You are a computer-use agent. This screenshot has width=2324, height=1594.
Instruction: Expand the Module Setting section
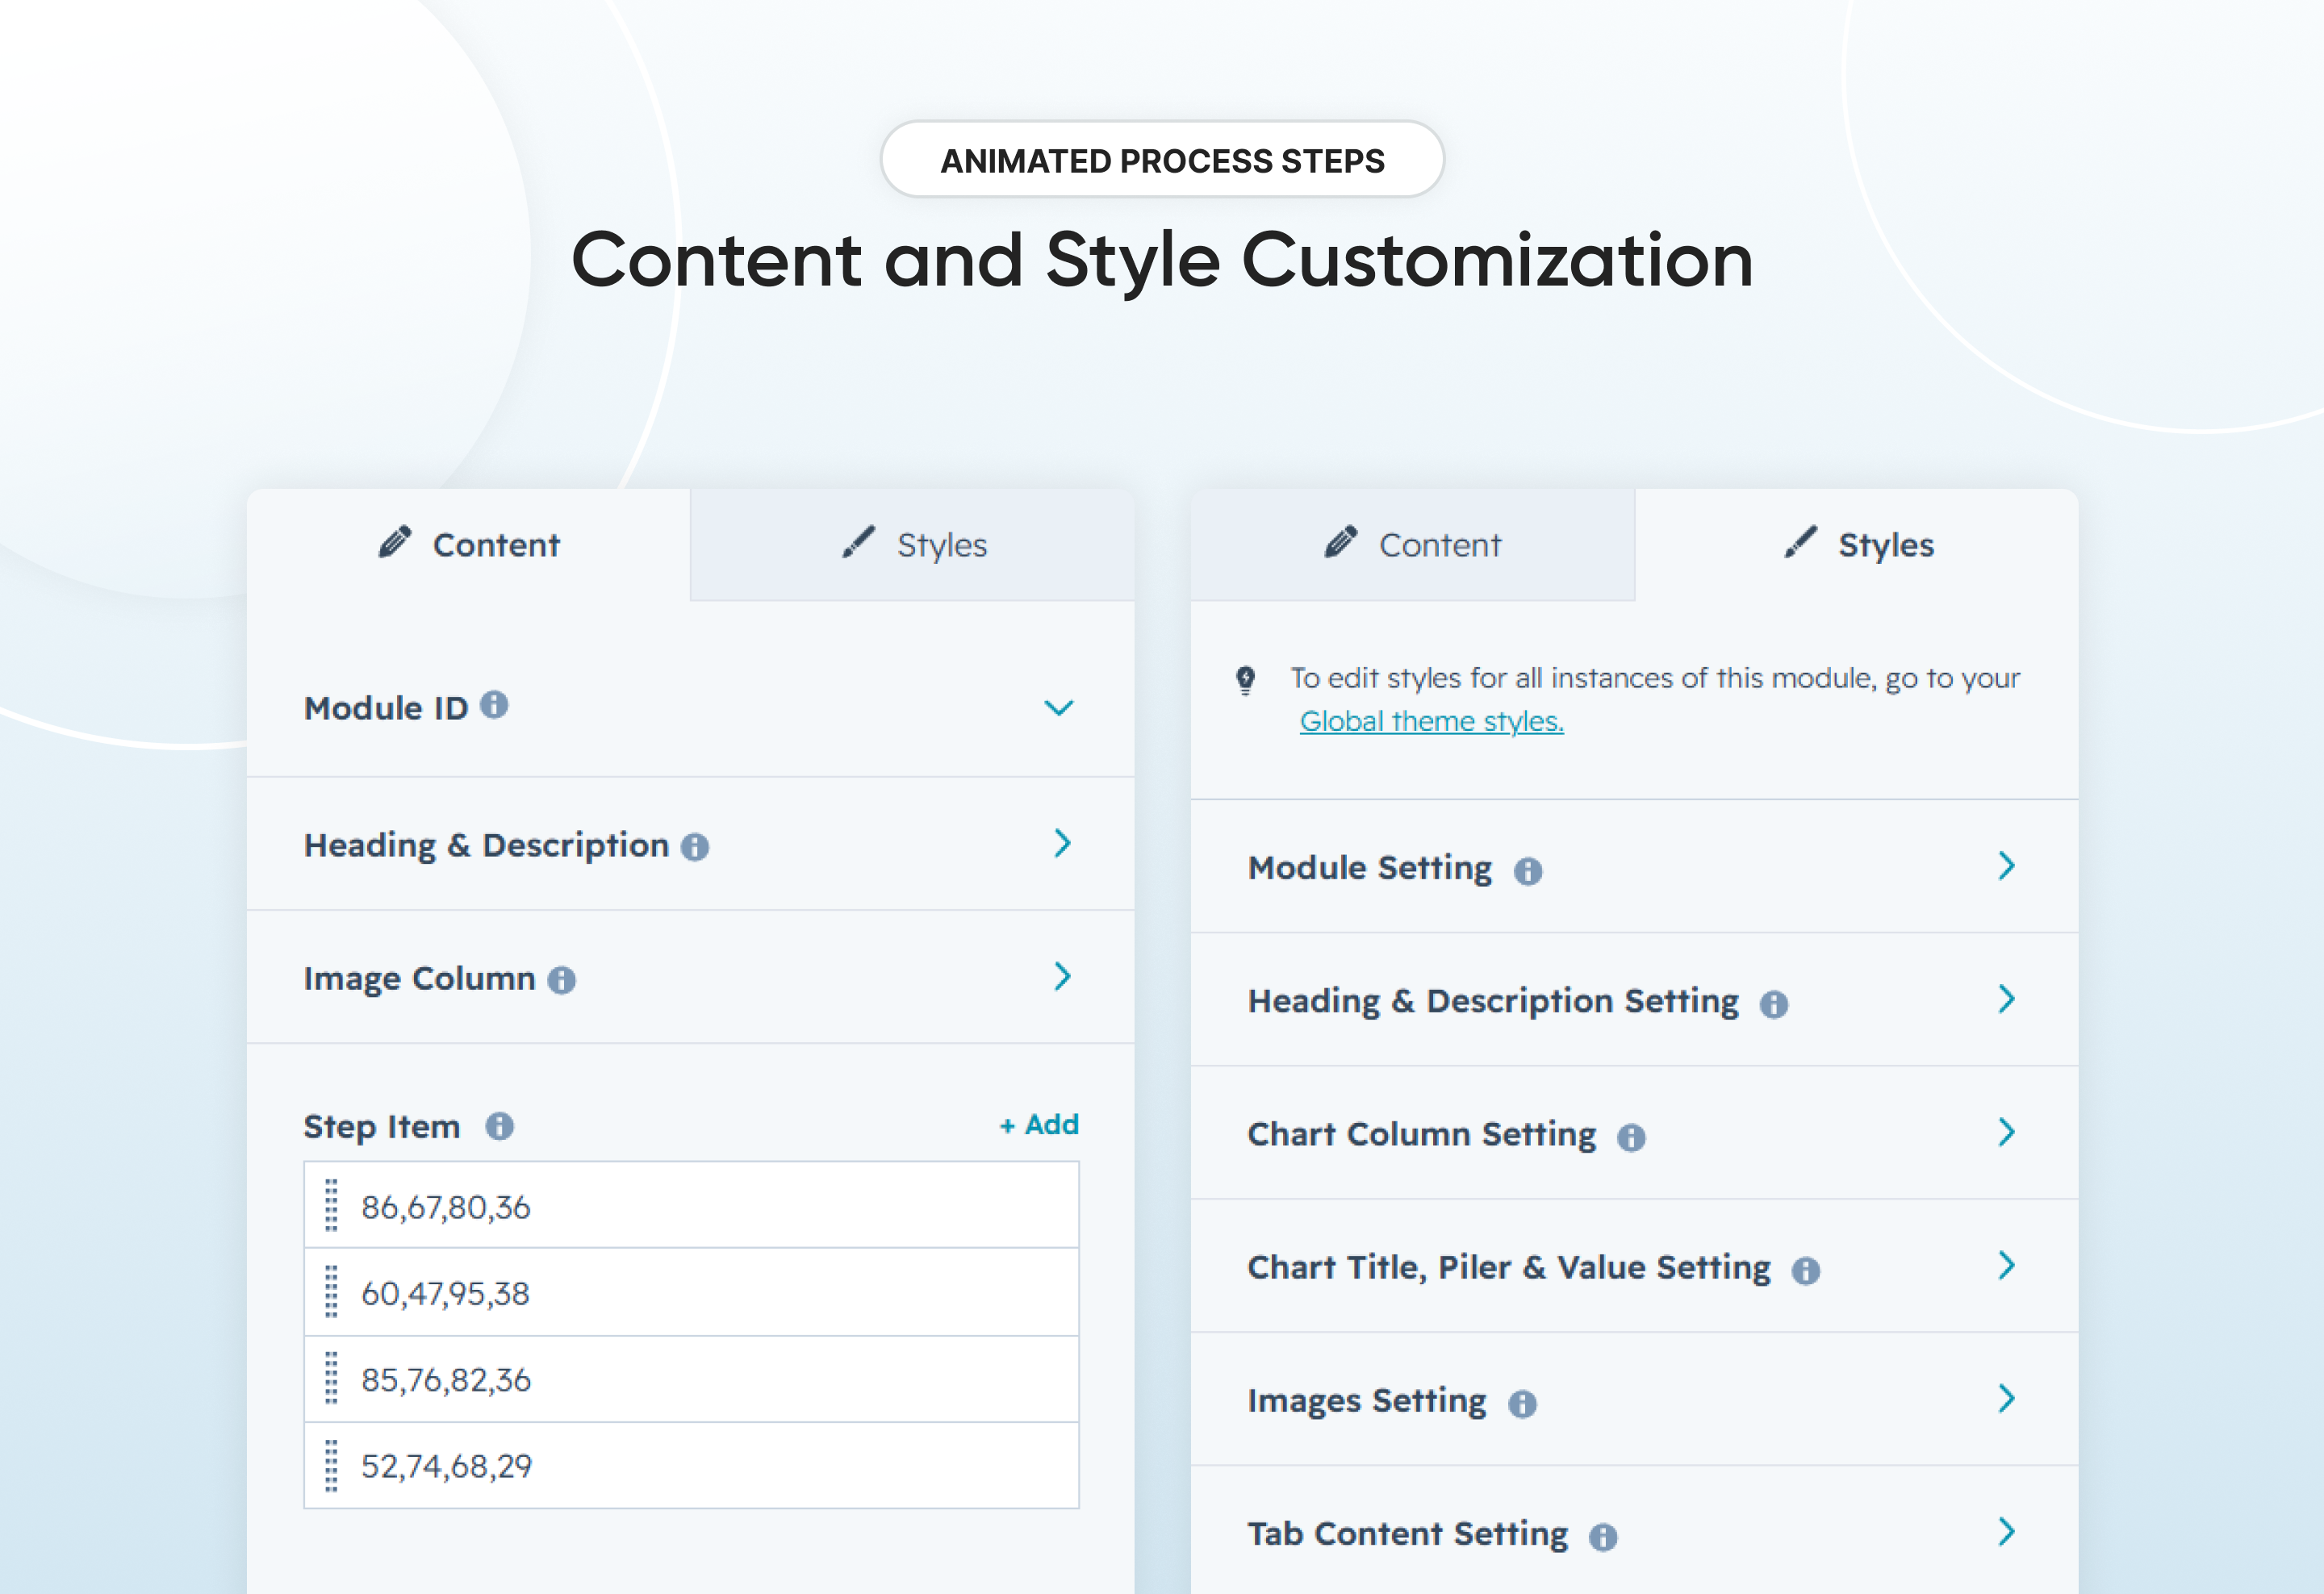coord(2006,866)
